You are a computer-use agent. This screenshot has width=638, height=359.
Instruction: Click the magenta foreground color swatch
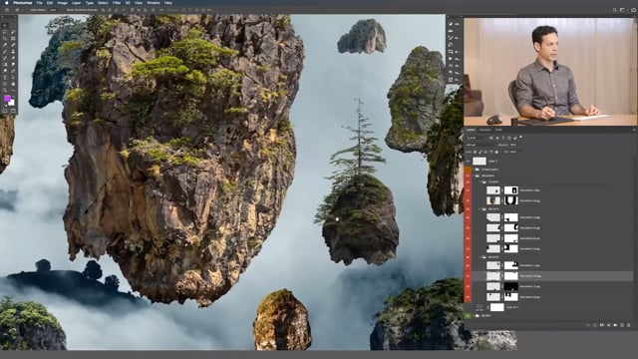(x=7, y=99)
